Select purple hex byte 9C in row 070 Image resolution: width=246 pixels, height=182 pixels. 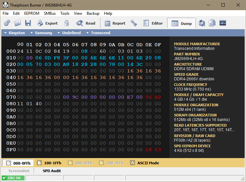coord(75,97)
